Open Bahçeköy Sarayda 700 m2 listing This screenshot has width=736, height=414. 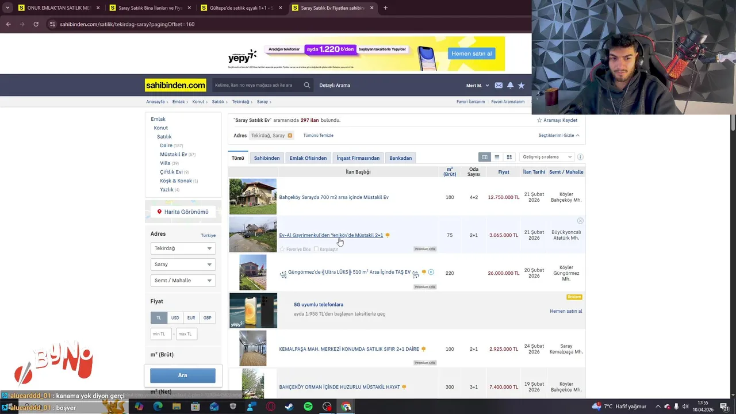click(x=333, y=197)
